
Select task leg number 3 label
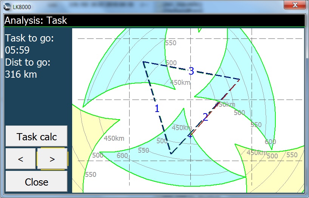pos(191,71)
